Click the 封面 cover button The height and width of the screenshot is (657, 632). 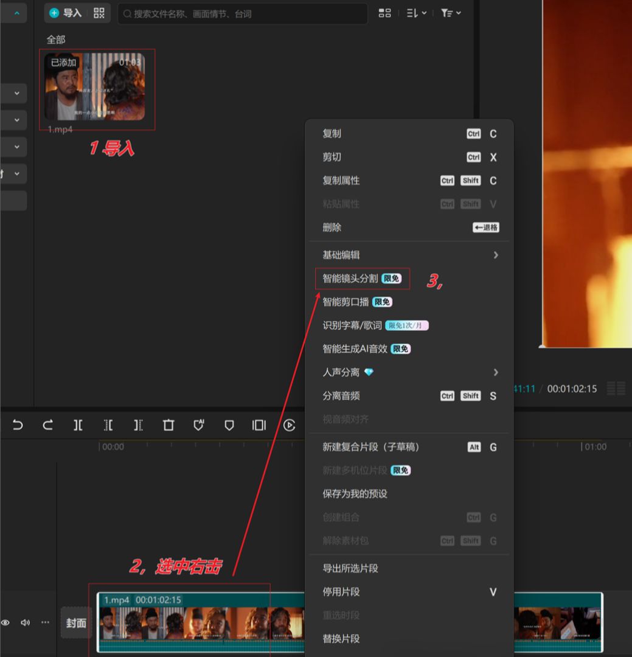75,622
